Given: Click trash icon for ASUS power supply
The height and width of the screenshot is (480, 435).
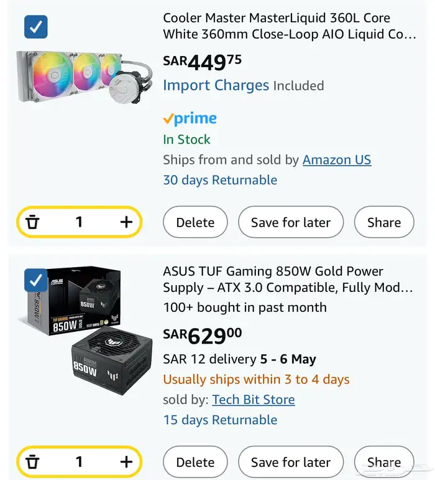Looking at the screenshot, I should click(33, 462).
